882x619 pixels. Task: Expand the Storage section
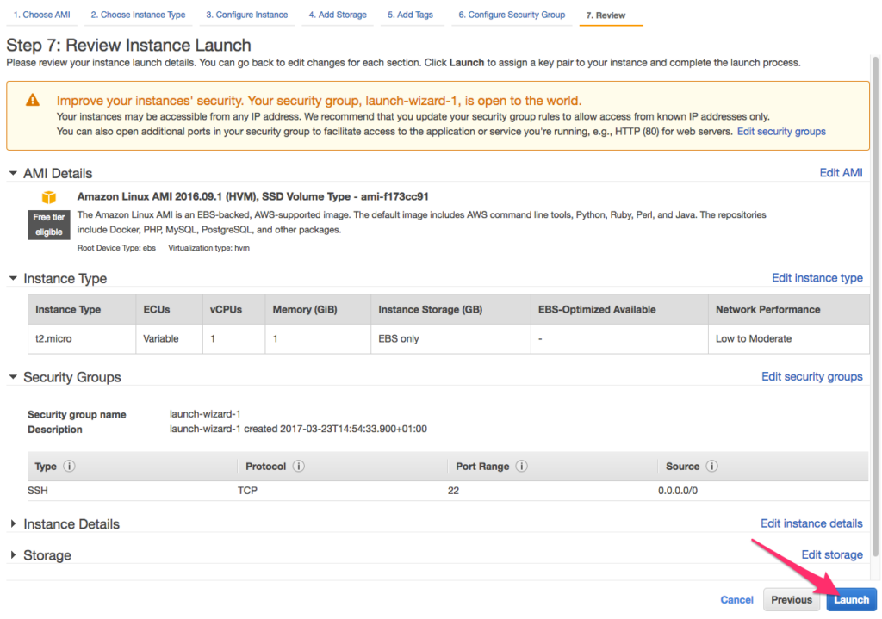click(x=13, y=555)
